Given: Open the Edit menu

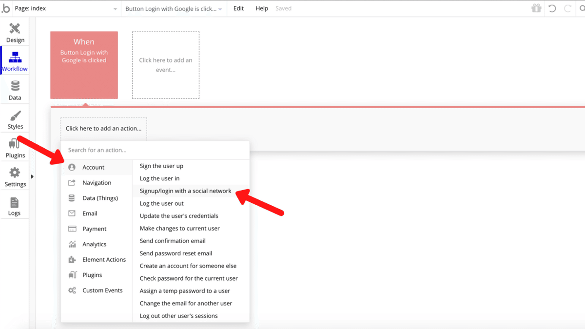Looking at the screenshot, I should click(x=238, y=8).
